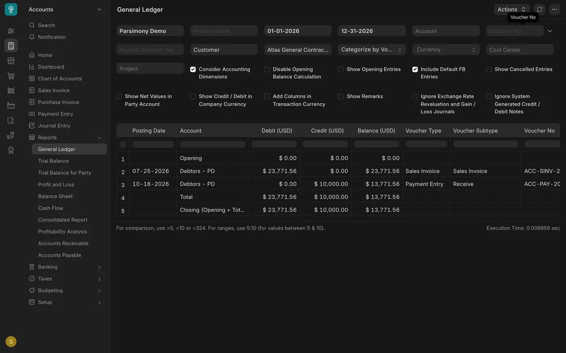The image size is (566, 353).
Task: Click the user avatar labeled S
Action: point(11,342)
